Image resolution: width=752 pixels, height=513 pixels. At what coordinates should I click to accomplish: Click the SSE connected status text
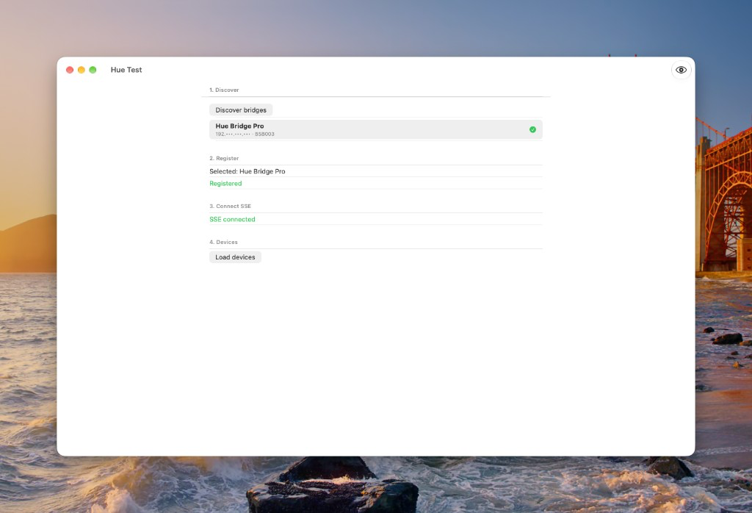point(232,219)
